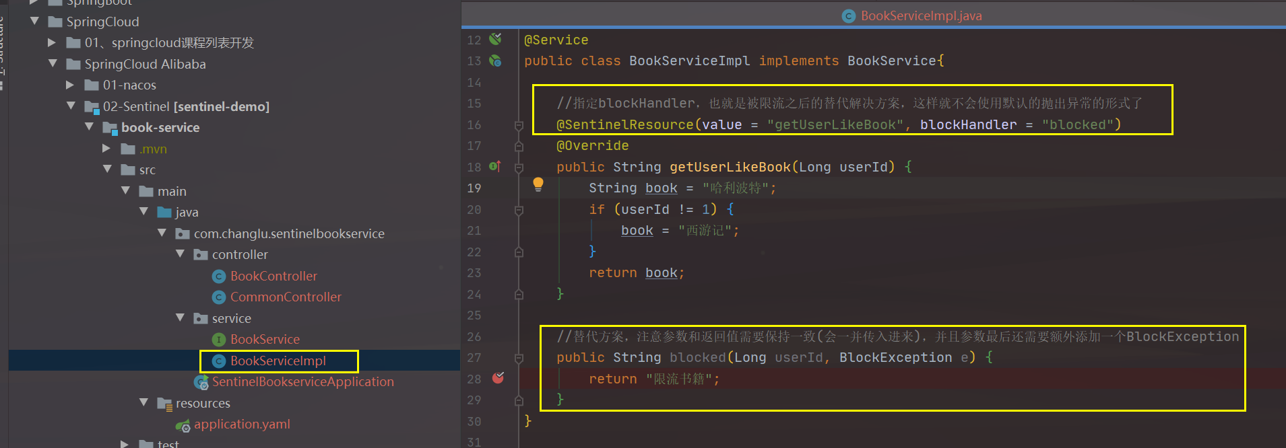Image resolution: width=1286 pixels, height=448 pixels.
Task: Expand the 01、springcloud课程列表开发 folder arrow
Action: click(x=53, y=42)
